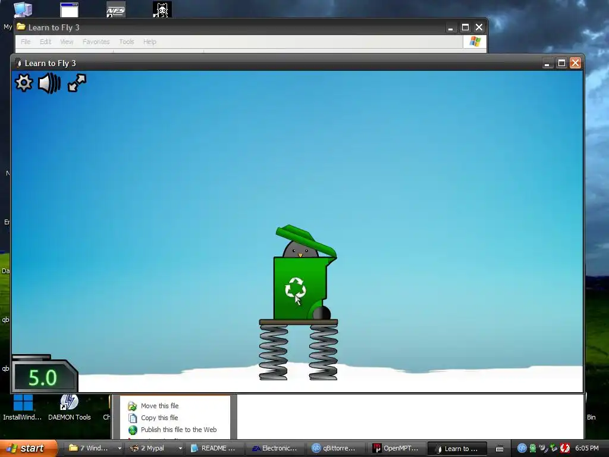
Task: Open the Windows Start menu
Action: [x=29, y=448]
